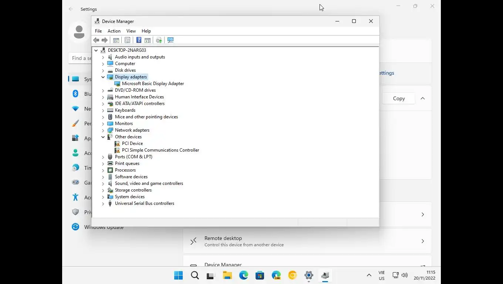Click the user avatar in Settings

(79, 32)
